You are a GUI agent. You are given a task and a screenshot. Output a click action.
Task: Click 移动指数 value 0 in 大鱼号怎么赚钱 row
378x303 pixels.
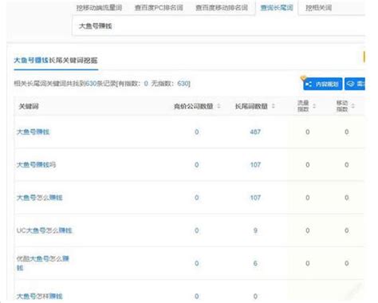click(x=347, y=198)
